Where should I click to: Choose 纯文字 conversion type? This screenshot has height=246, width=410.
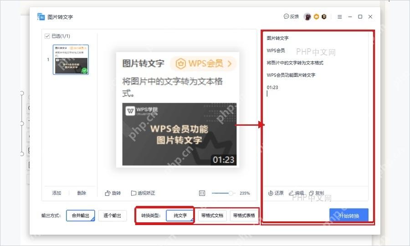pos(180,215)
